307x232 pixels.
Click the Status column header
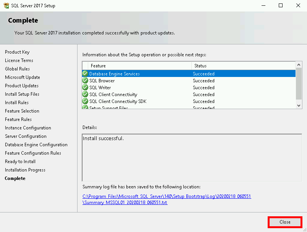click(x=243, y=66)
